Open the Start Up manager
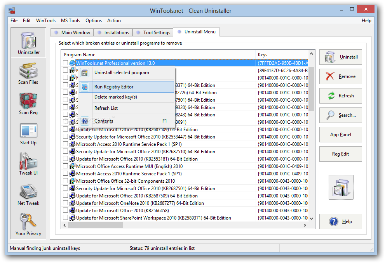The image size is (385, 263). tap(28, 134)
